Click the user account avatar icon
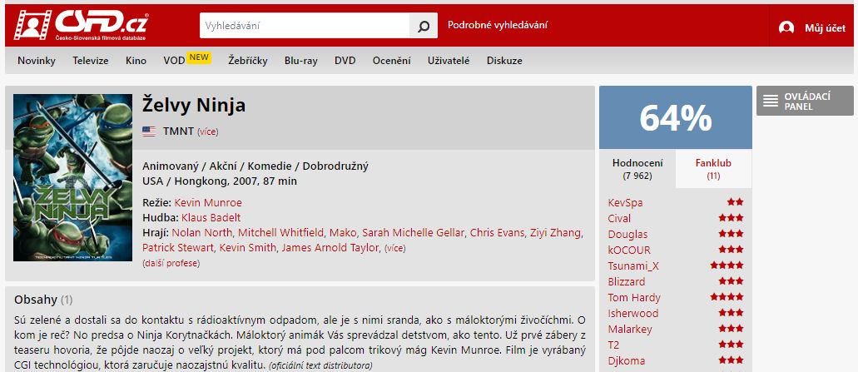 coord(786,28)
